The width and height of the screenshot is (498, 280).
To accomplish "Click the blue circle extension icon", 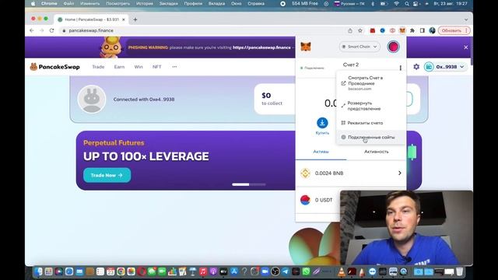I will (x=382, y=30).
